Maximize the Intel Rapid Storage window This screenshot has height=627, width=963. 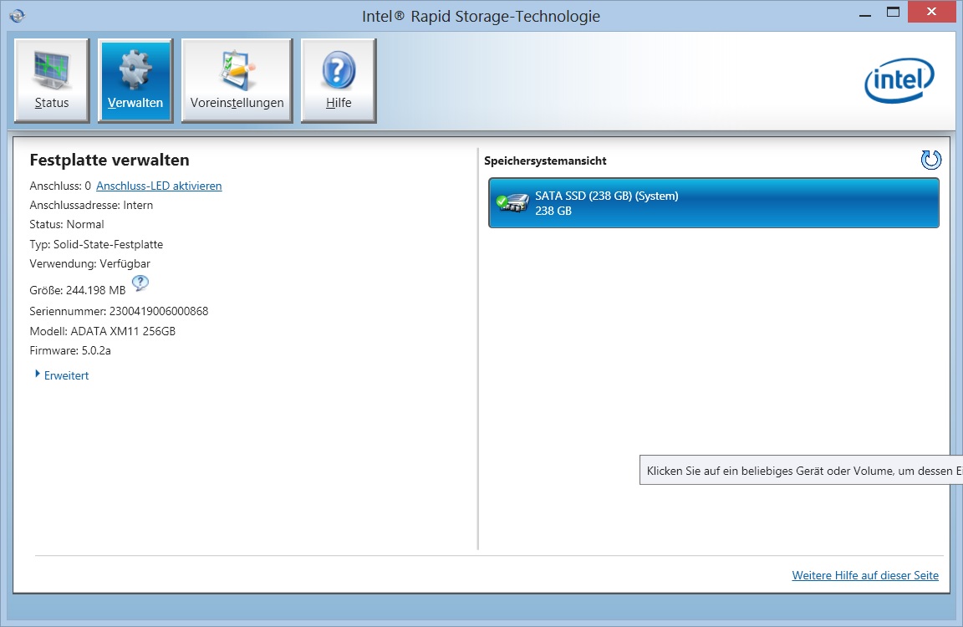pos(893,13)
